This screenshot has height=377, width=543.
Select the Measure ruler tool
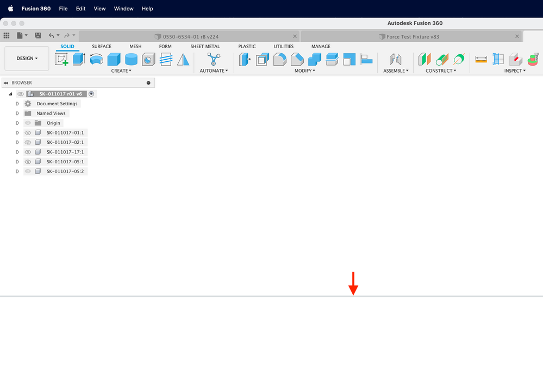pyautogui.click(x=481, y=59)
